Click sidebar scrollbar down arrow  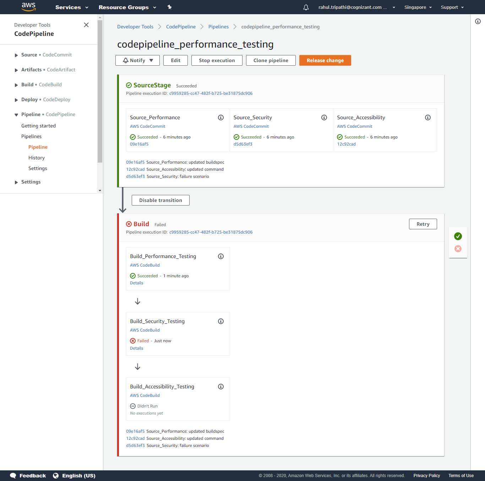100,191
